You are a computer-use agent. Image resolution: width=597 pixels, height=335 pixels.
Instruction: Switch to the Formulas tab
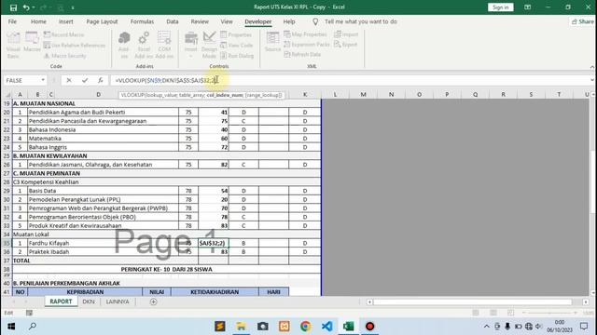[x=142, y=21]
